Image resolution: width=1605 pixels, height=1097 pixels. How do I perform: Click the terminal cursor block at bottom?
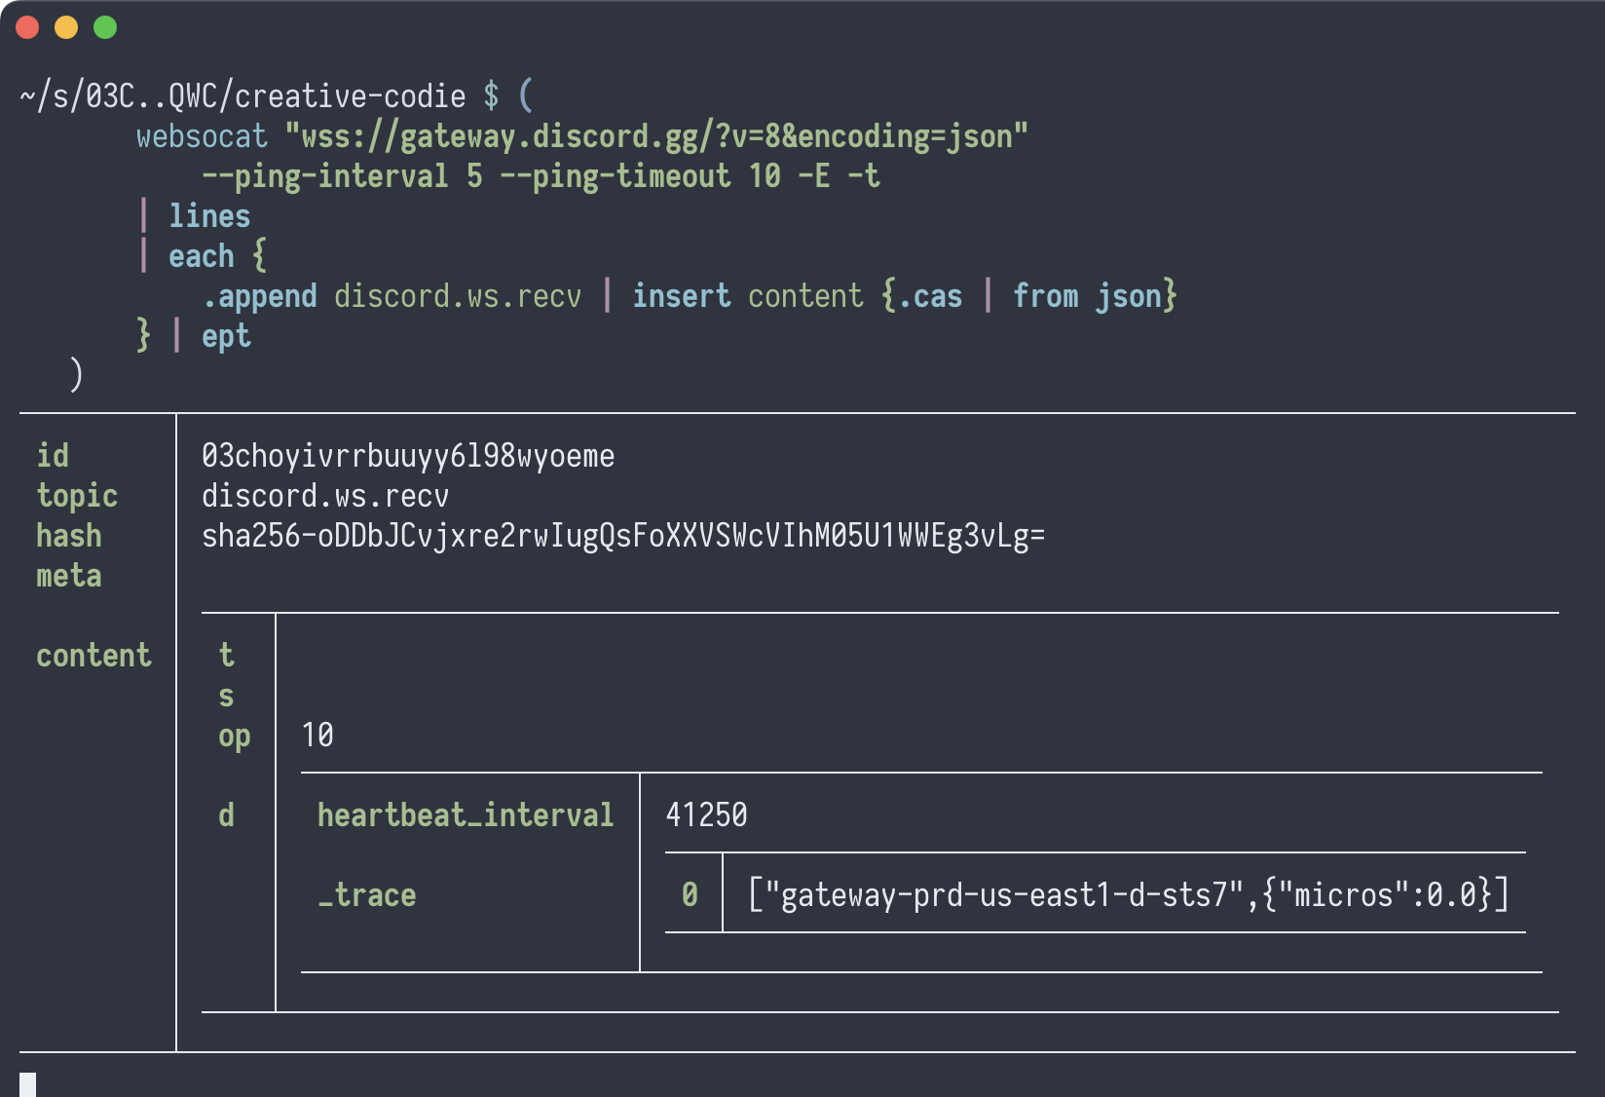point(27,1084)
